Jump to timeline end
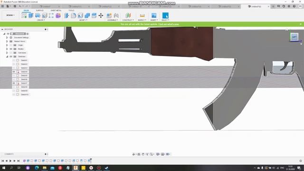The image size is (304, 171). [x=19, y=161]
